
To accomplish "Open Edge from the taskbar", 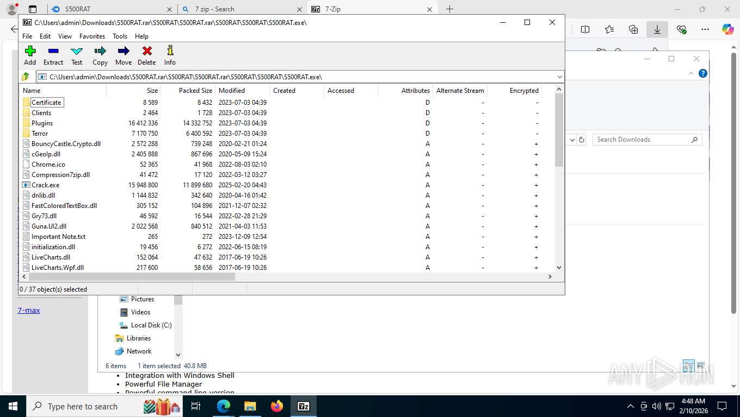I will 224,406.
